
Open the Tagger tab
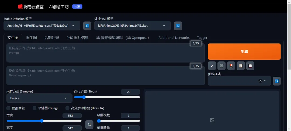pyautogui.click(x=202, y=38)
